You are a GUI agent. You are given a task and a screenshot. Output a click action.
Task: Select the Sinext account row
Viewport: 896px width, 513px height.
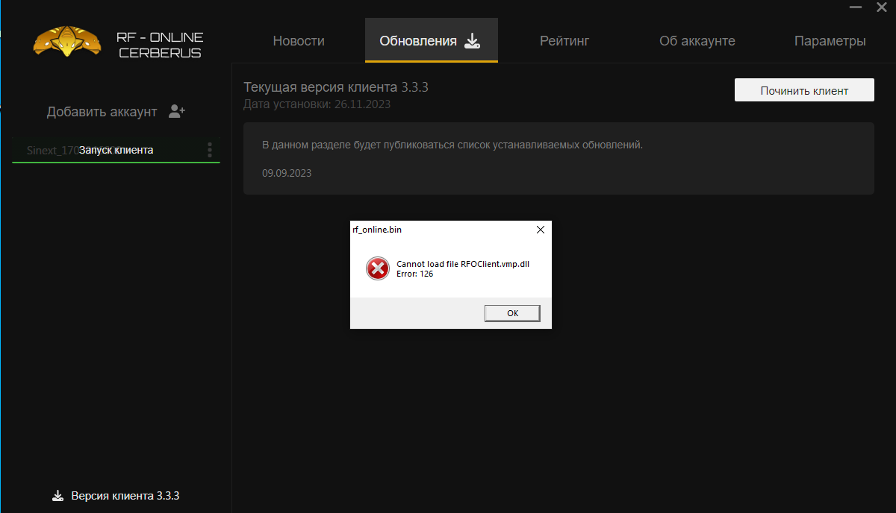click(116, 150)
